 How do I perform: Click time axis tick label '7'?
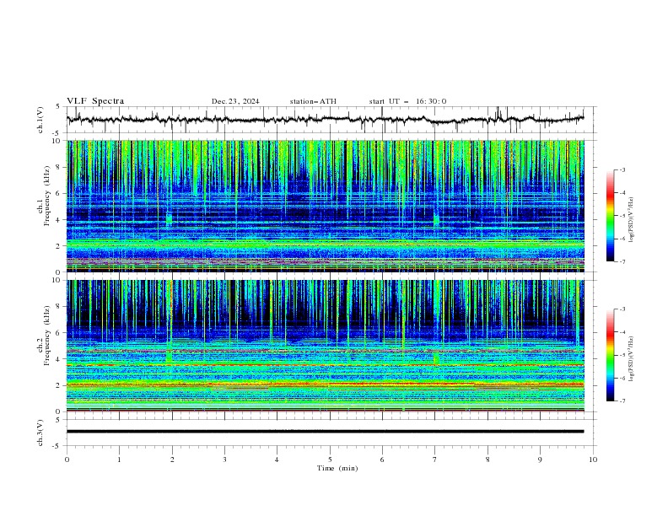click(435, 460)
